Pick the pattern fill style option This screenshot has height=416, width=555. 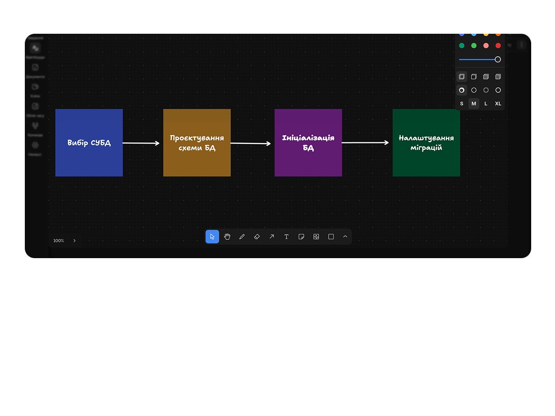coord(498,77)
